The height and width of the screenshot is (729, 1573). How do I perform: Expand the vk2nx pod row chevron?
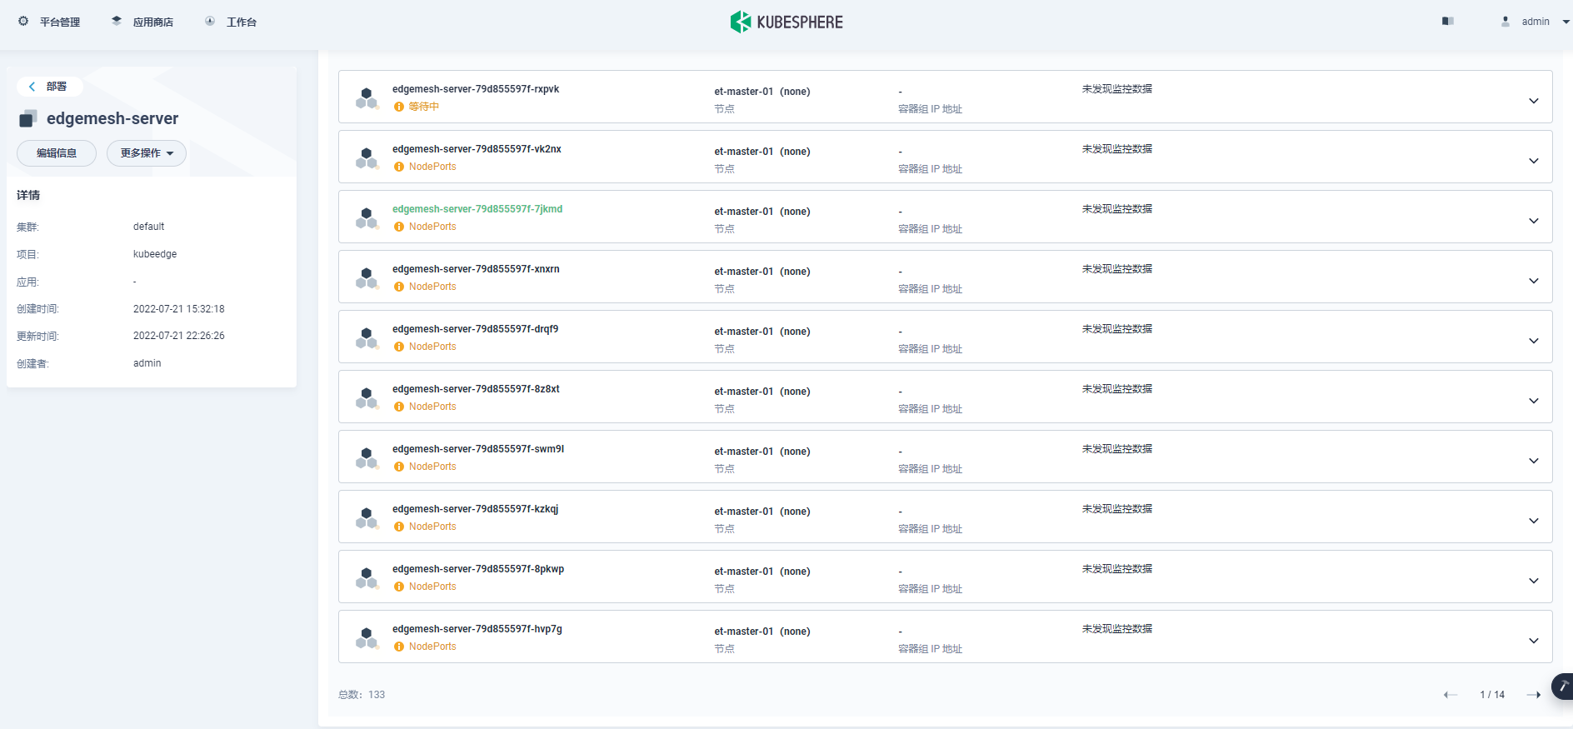(x=1534, y=161)
